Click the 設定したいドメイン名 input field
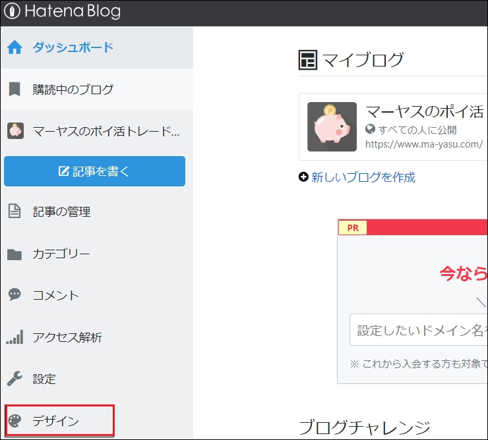 click(419, 330)
